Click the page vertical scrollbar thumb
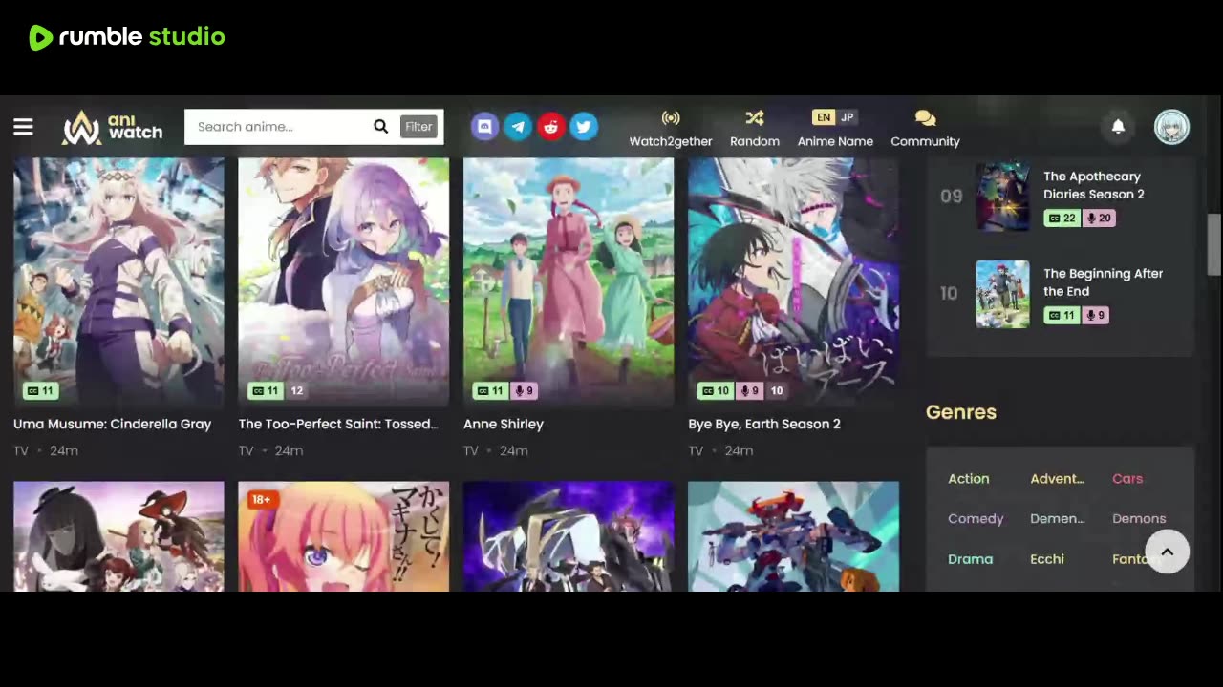 [x=1214, y=244]
